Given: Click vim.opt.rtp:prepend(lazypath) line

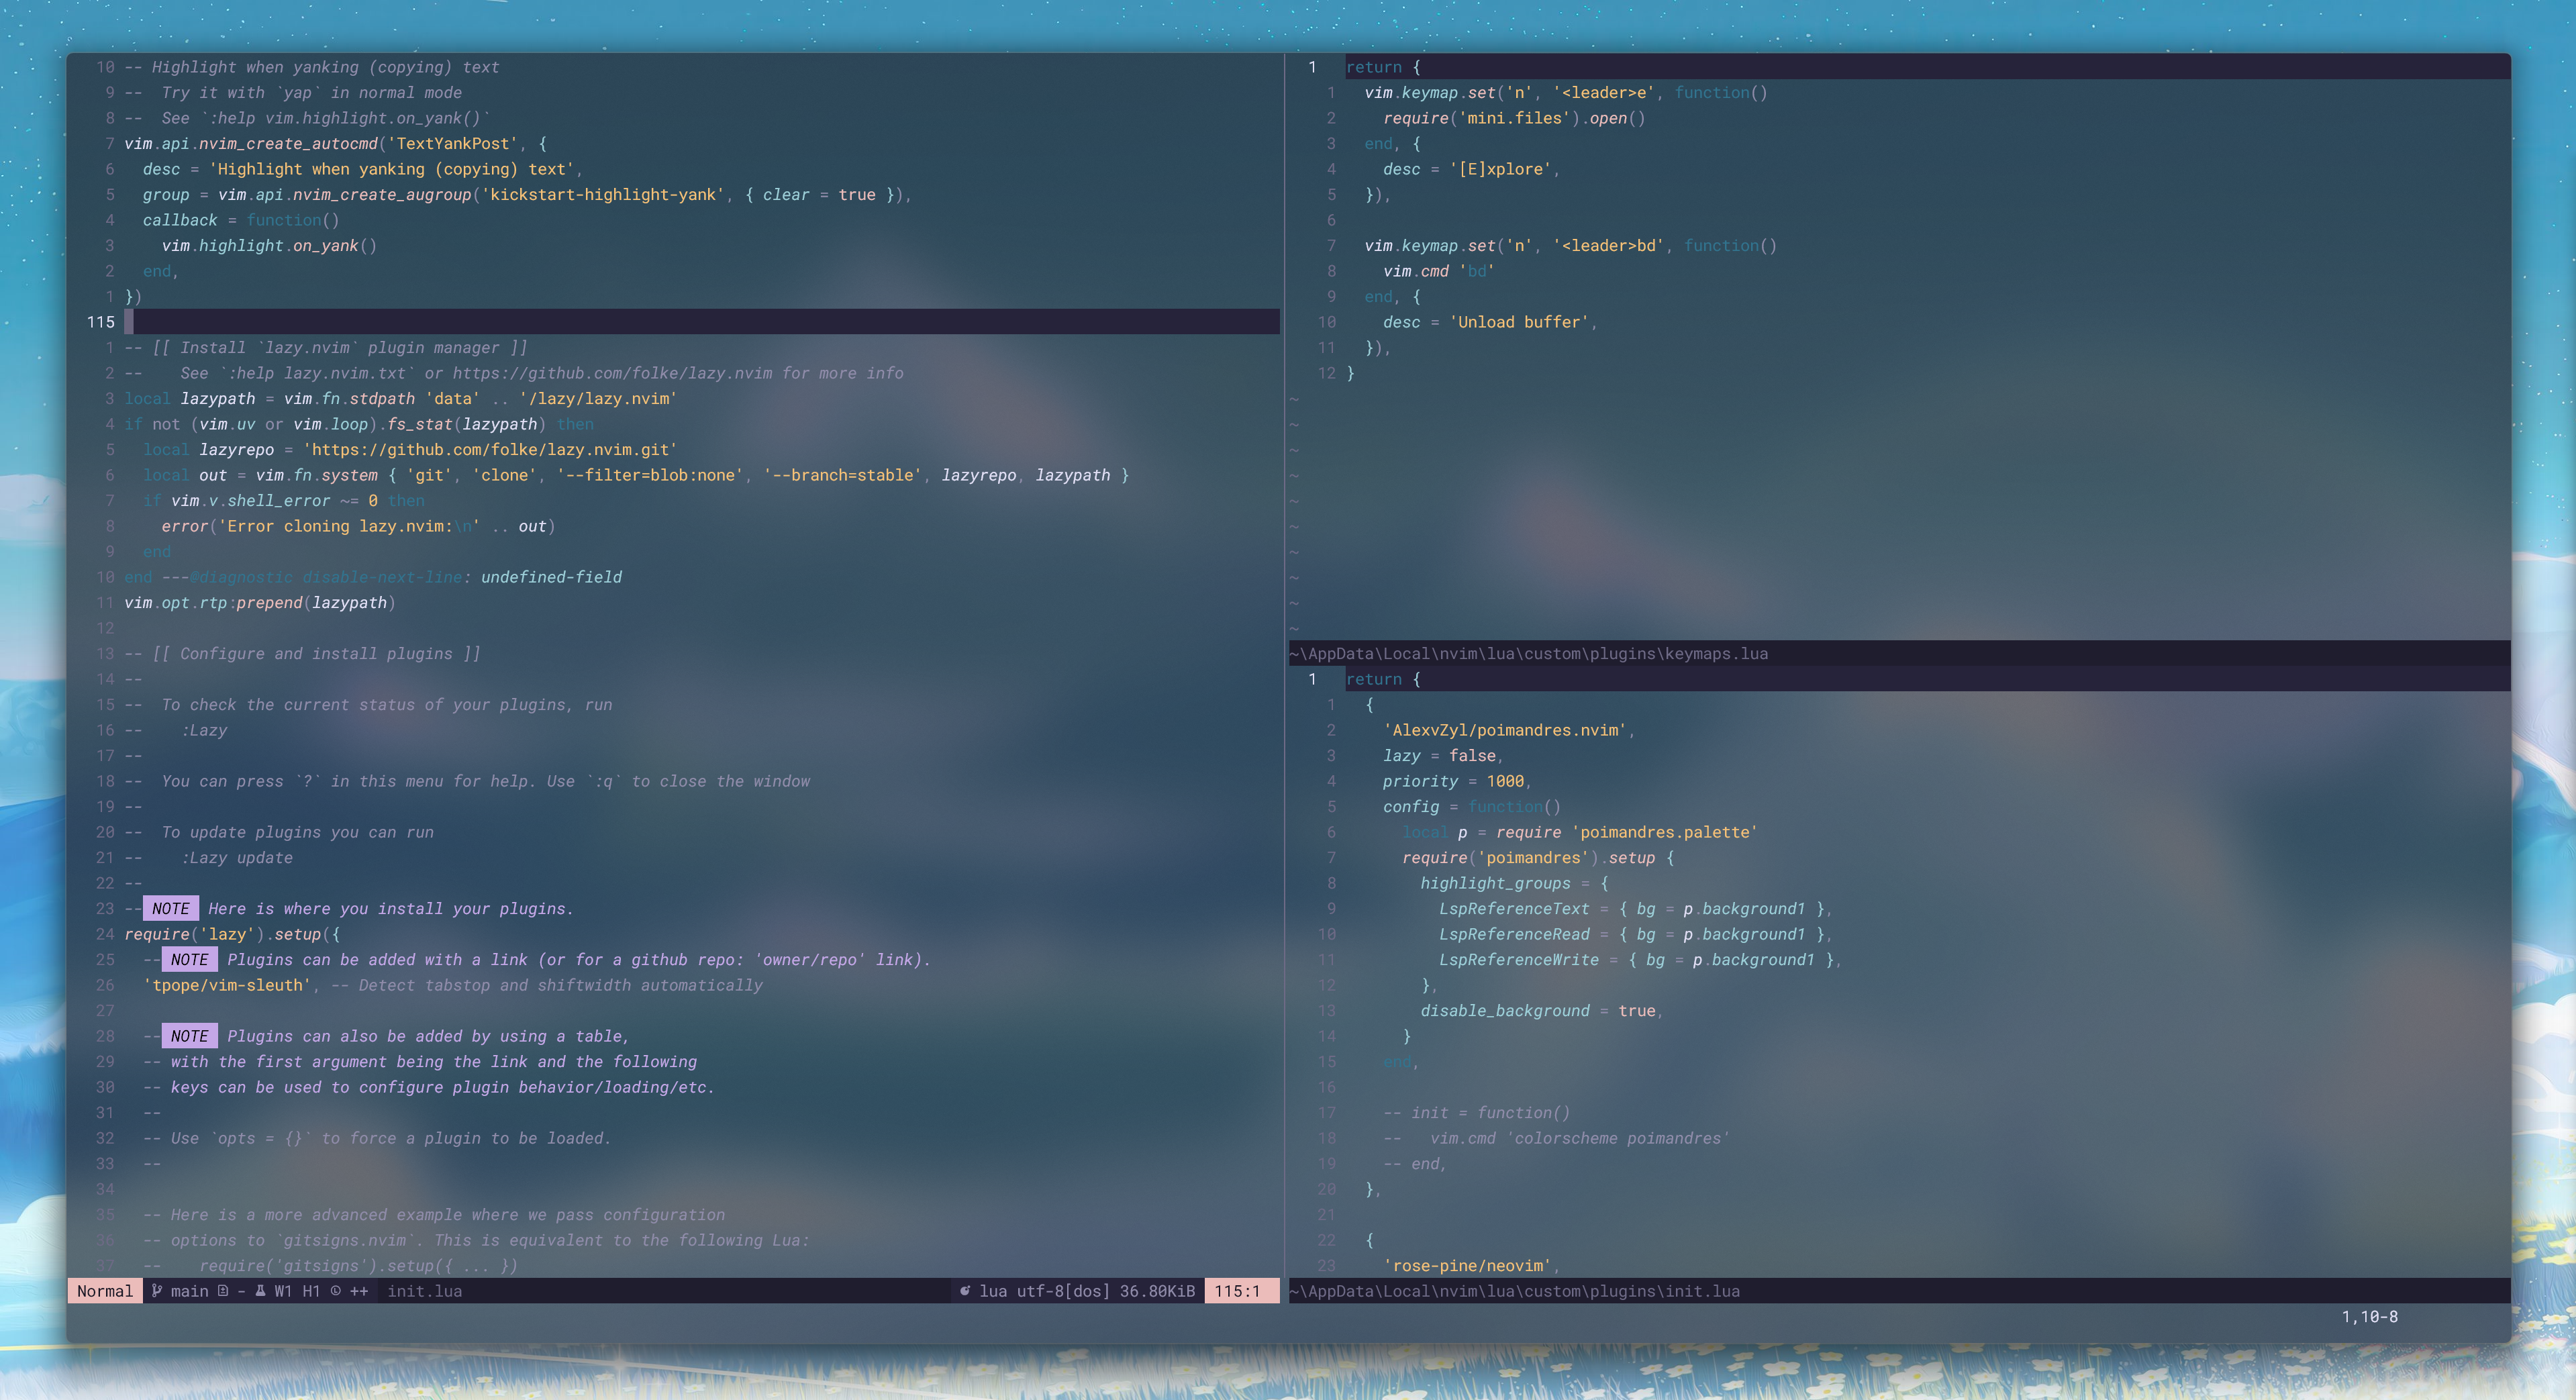Looking at the screenshot, I should pyautogui.click(x=260, y=603).
